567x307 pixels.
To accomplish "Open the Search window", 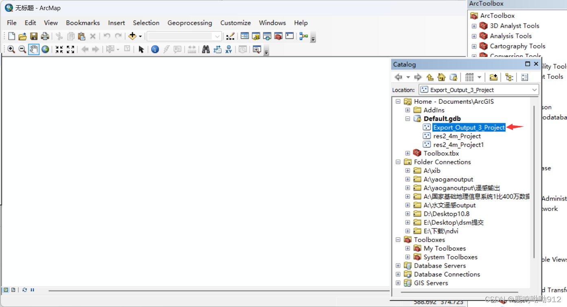I will pos(267,36).
